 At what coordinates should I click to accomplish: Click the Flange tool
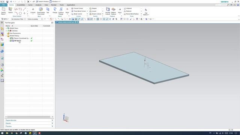click(55, 10)
